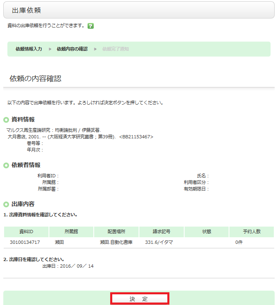Click arrow after 依頼情報入力 step

pyautogui.click(x=50, y=49)
